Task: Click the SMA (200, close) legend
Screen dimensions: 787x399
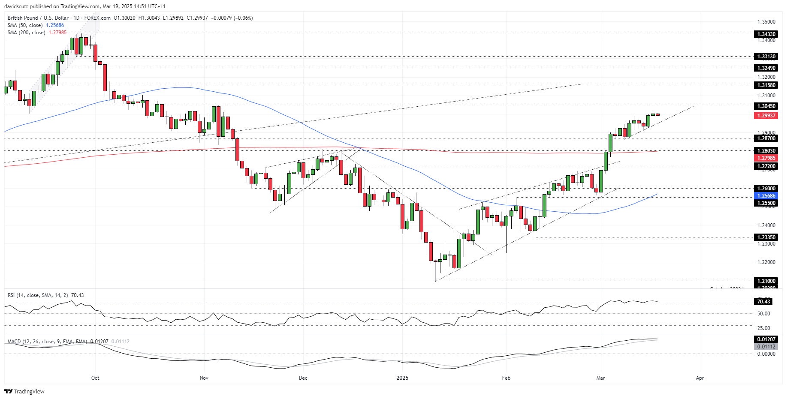Action: pos(26,33)
